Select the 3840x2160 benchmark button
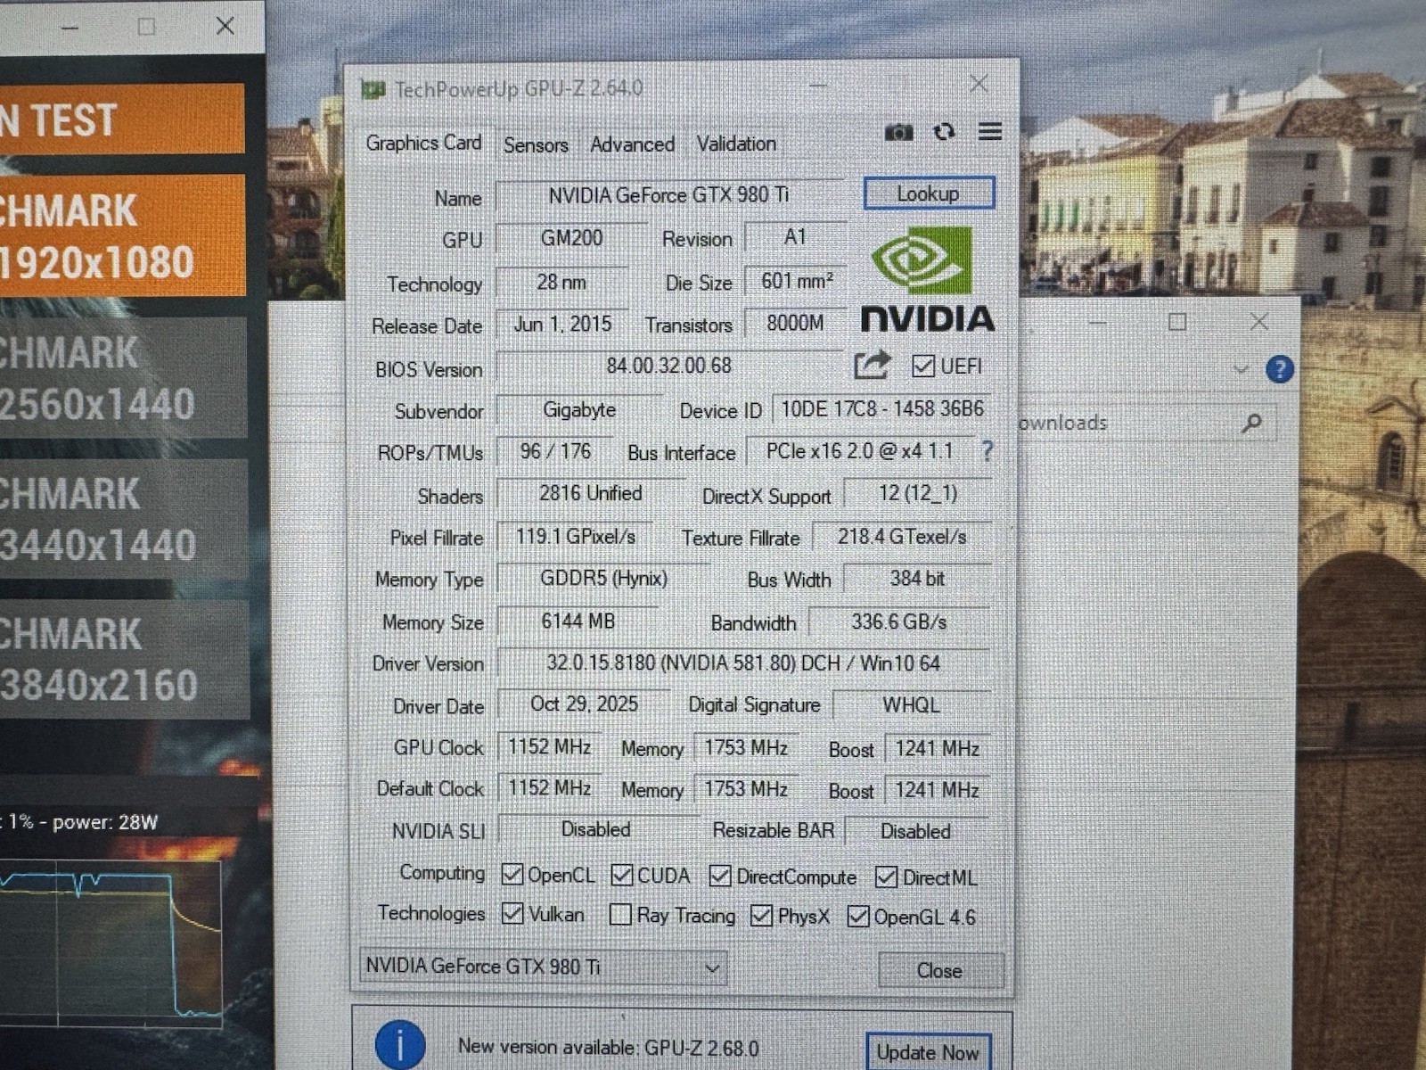Viewport: 1426px width, 1070px height. tap(125, 660)
